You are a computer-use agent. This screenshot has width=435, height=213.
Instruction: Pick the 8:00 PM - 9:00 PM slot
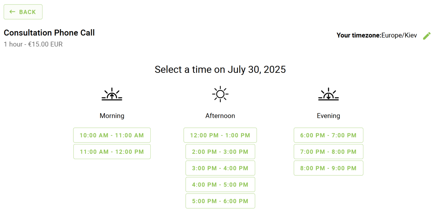[x=328, y=168]
